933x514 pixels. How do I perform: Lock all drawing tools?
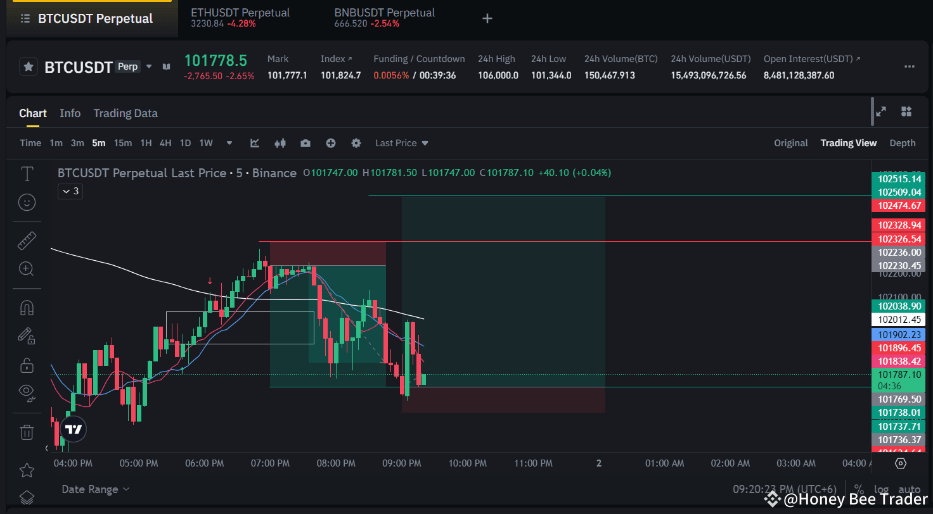pyautogui.click(x=26, y=365)
